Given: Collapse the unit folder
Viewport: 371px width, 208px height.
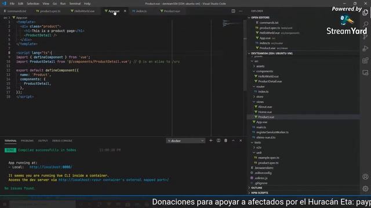Looking at the screenshot, I should (x=259, y=153).
